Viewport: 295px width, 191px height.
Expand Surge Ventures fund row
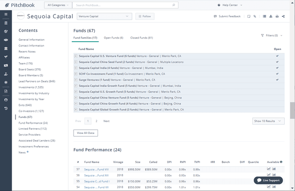tap(76, 80)
